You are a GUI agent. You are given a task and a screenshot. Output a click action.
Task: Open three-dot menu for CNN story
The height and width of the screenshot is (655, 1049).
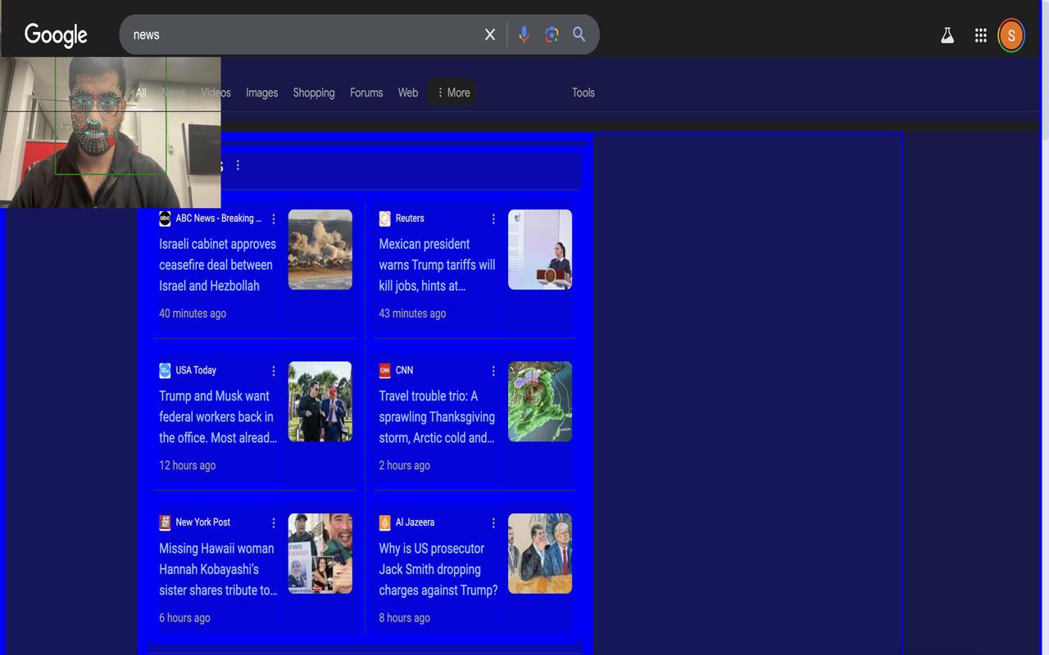(493, 371)
